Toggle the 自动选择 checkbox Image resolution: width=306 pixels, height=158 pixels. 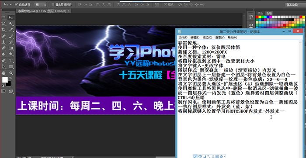(x=17, y=4)
